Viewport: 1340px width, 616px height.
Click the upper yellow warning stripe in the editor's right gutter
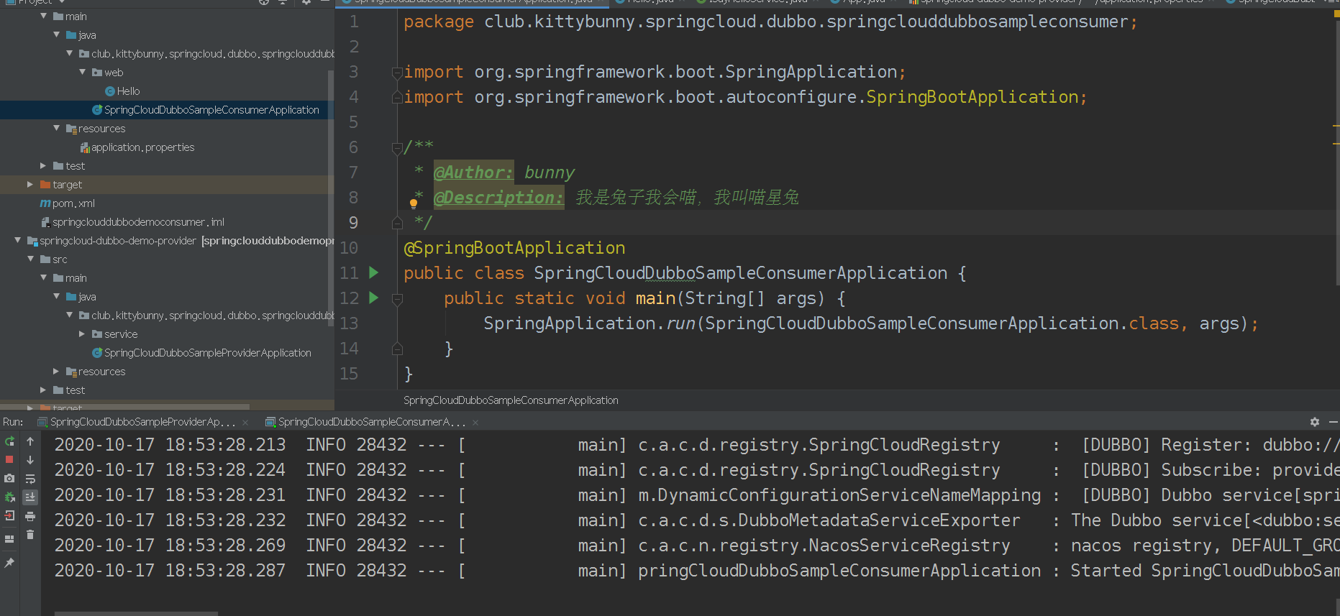click(x=1336, y=126)
